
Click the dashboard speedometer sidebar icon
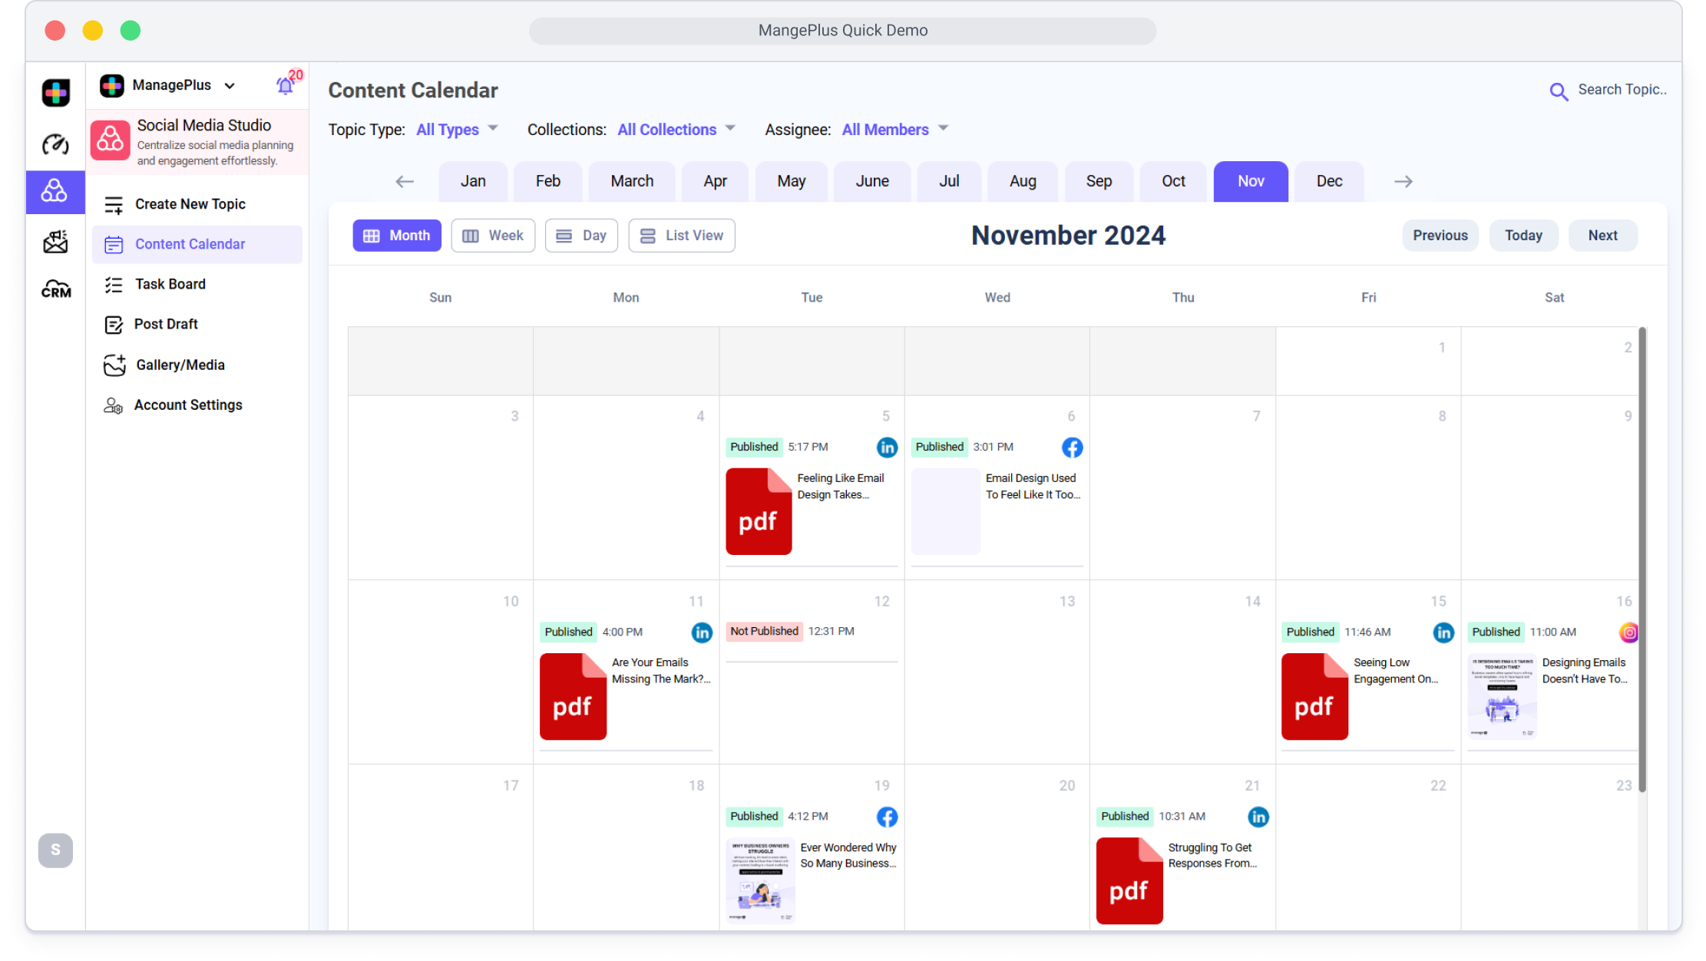point(55,144)
